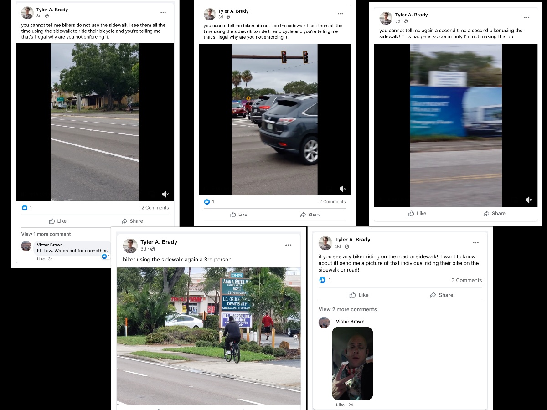Click Tyler A. Brady's avatar on the 3rd person post

click(130, 246)
